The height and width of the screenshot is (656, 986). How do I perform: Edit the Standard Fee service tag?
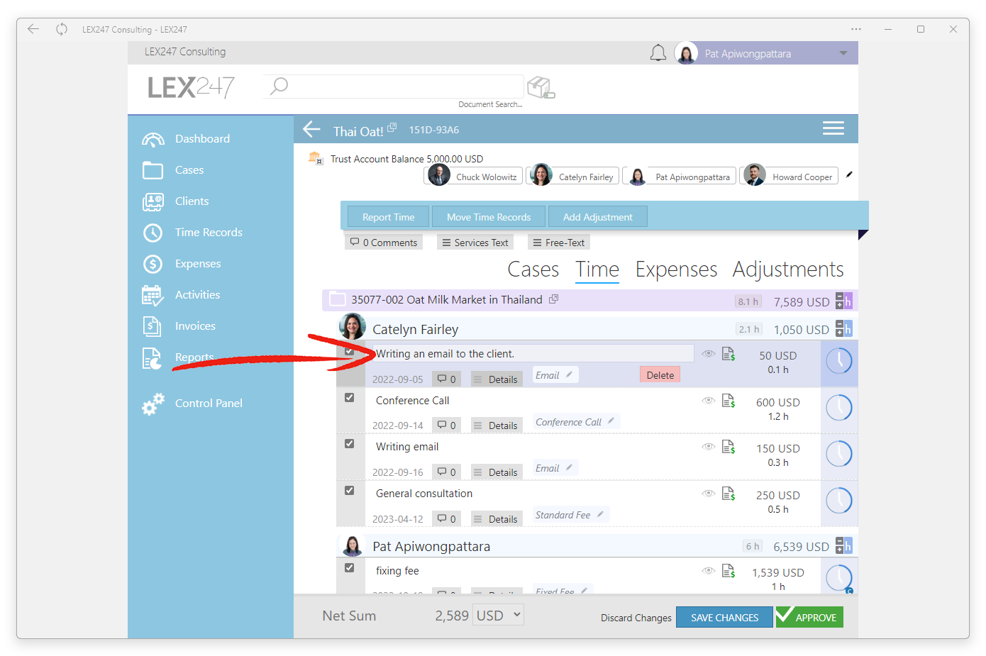(x=571, y=515)
